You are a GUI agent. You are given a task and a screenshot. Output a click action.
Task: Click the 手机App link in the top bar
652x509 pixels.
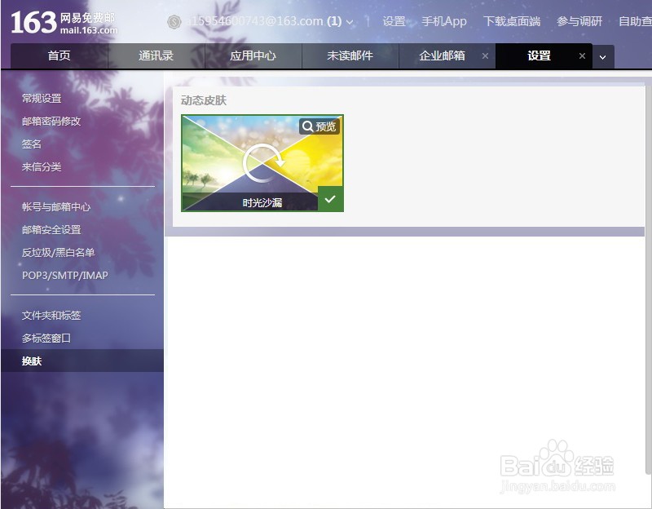443,22
